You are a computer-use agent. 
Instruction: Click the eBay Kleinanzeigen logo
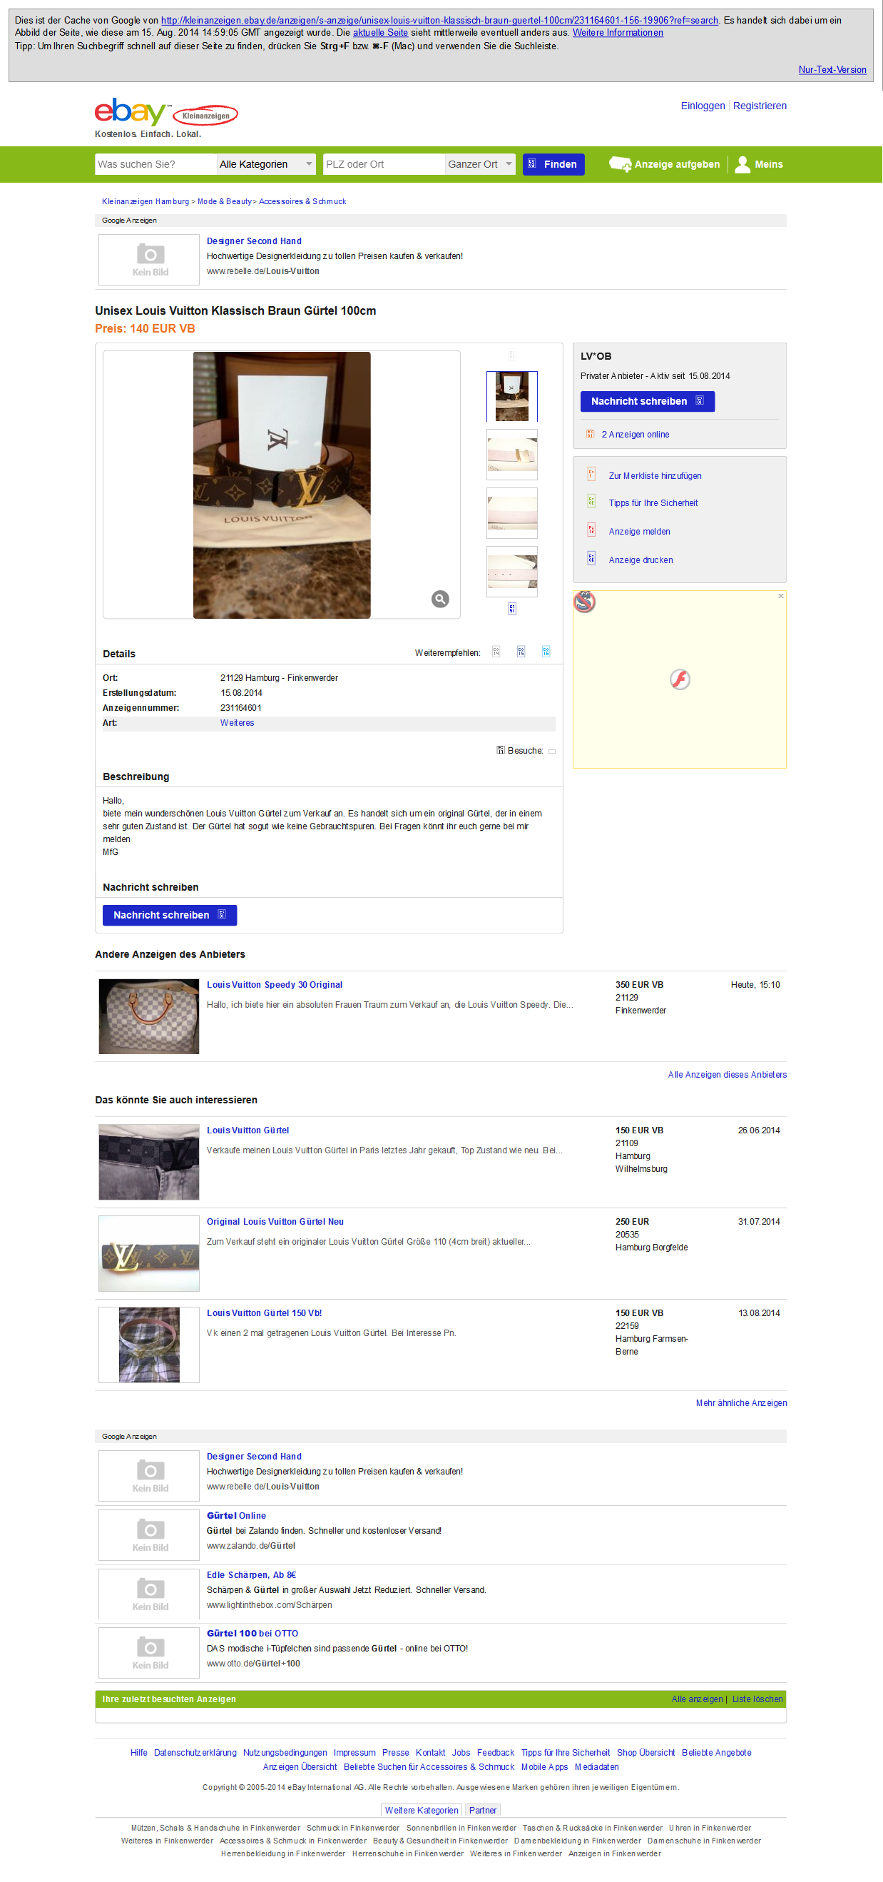(x=165, y=113)
